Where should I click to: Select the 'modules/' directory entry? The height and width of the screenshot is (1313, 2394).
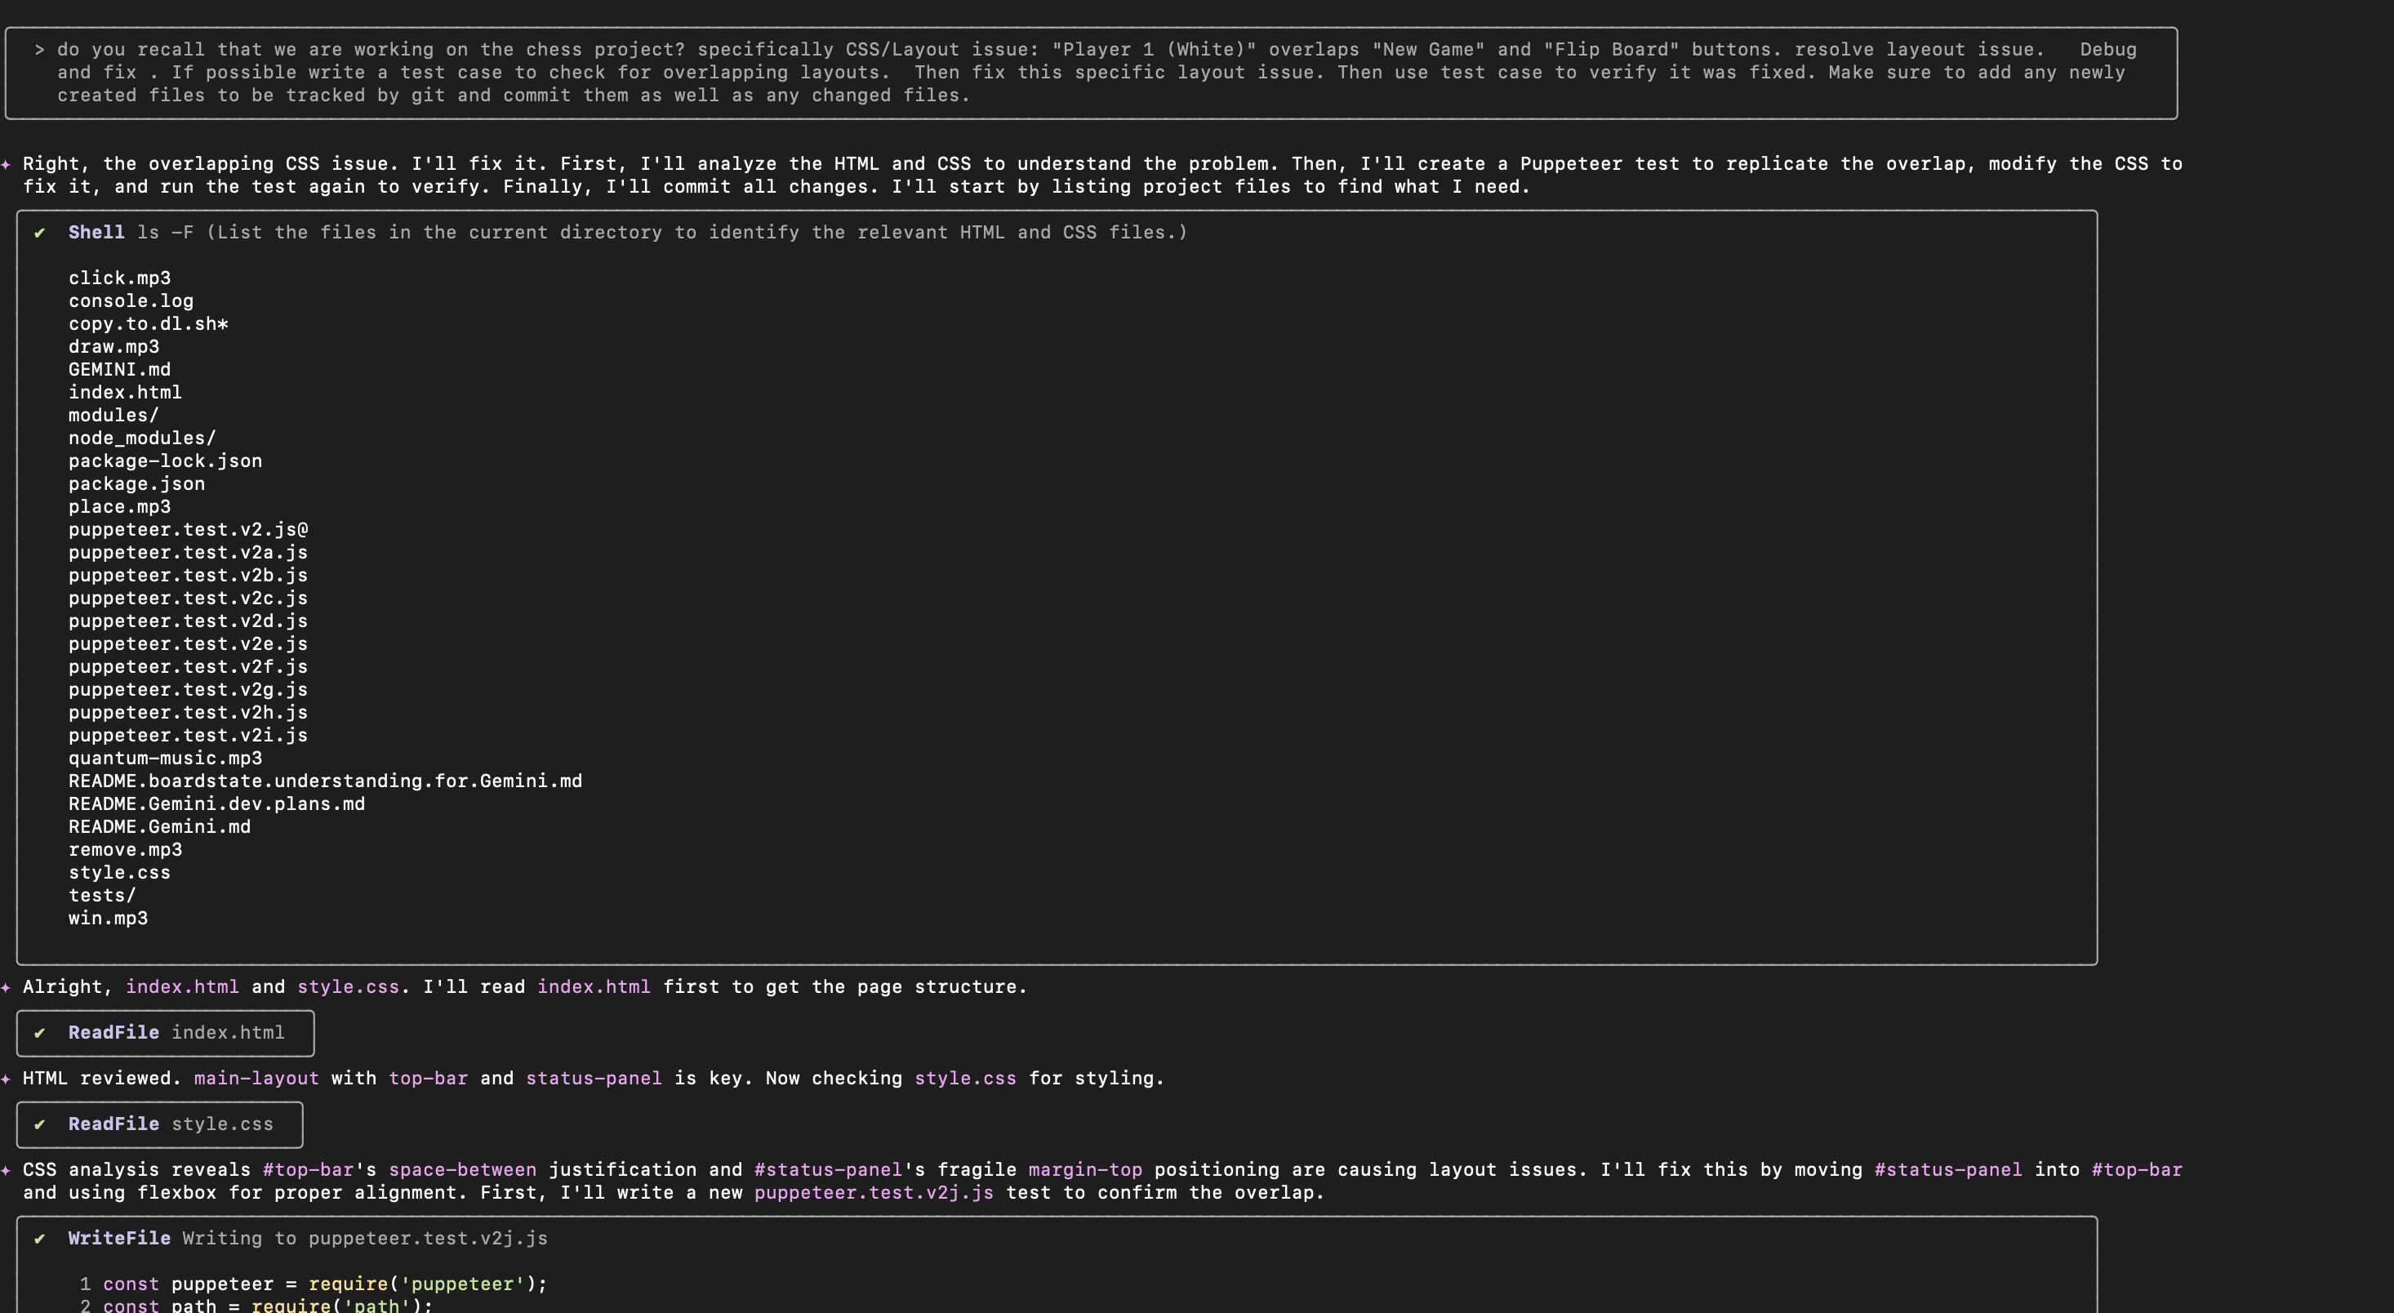tap(114, 416)
